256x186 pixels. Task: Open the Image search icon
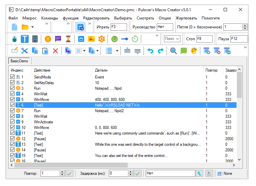91,39
